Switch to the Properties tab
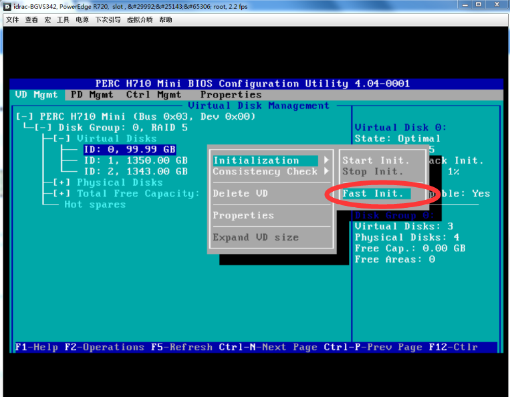510x397 pixels. (x=231, y=95)
